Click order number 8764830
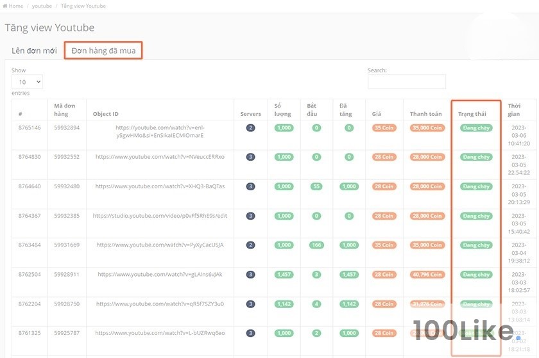This screenshot has height=358, width=539. click(30, 157)
